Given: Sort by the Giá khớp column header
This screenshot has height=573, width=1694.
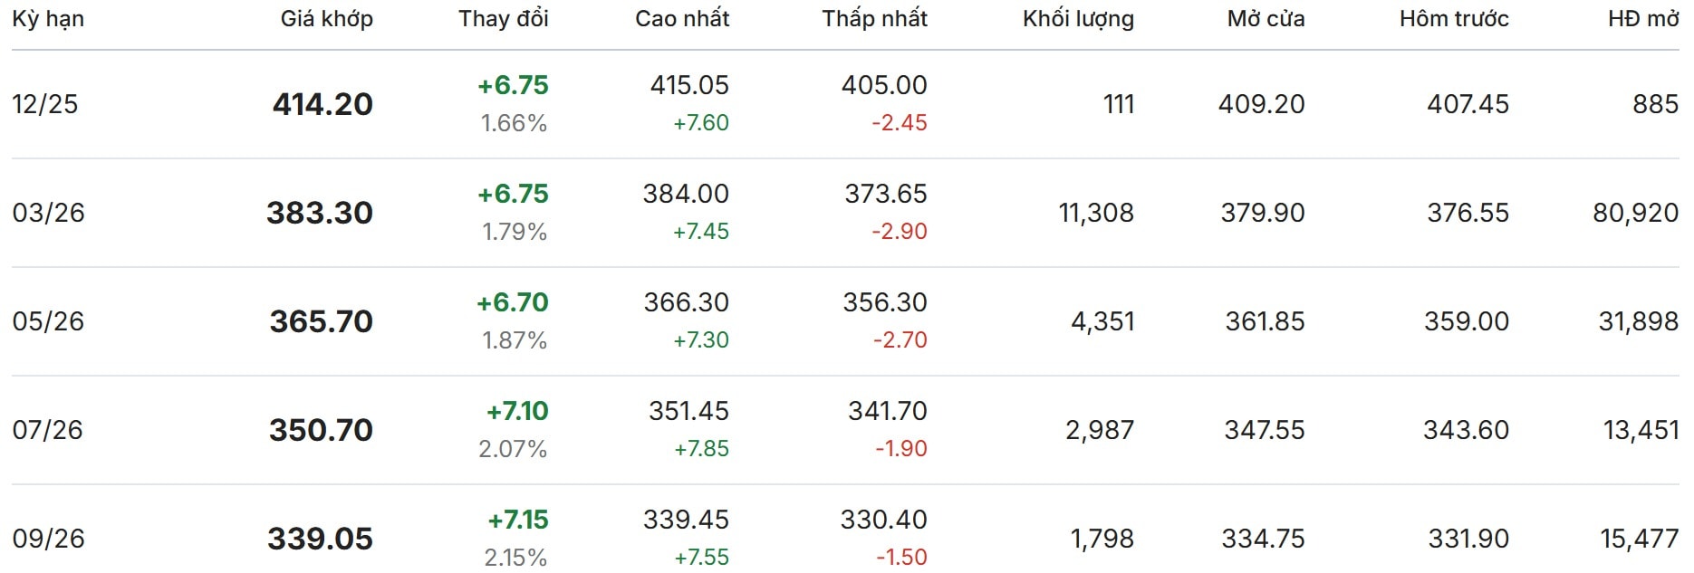Looking at the screenshot, I should point(326,18).
